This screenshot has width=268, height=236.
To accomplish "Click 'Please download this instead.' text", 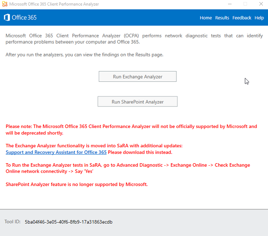I will (140, 152).
